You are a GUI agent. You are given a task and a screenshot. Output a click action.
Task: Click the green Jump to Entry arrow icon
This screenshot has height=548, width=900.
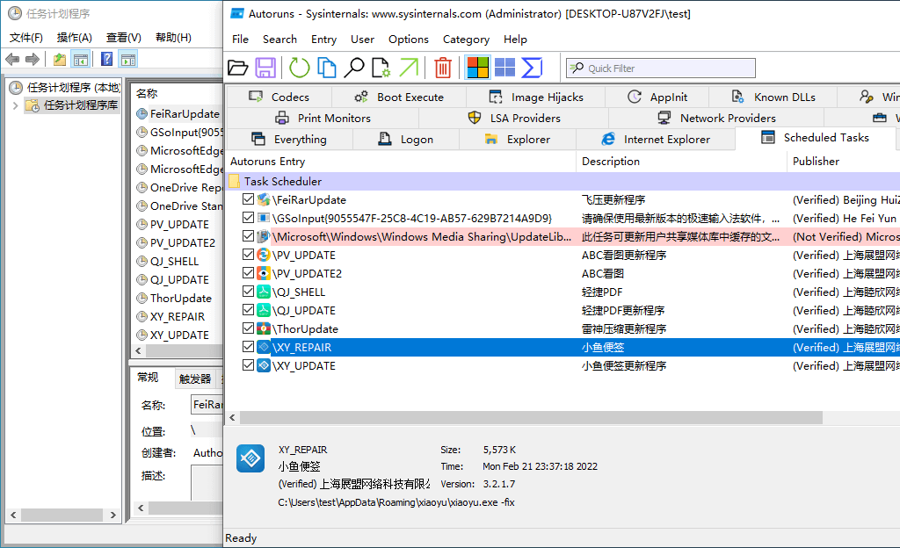409,68
